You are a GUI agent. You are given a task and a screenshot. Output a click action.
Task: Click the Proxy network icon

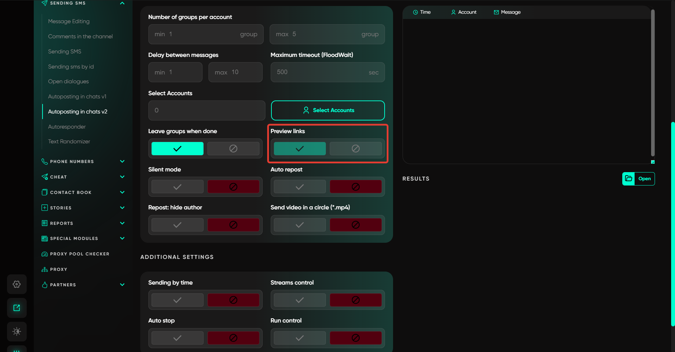click(45, 269)
